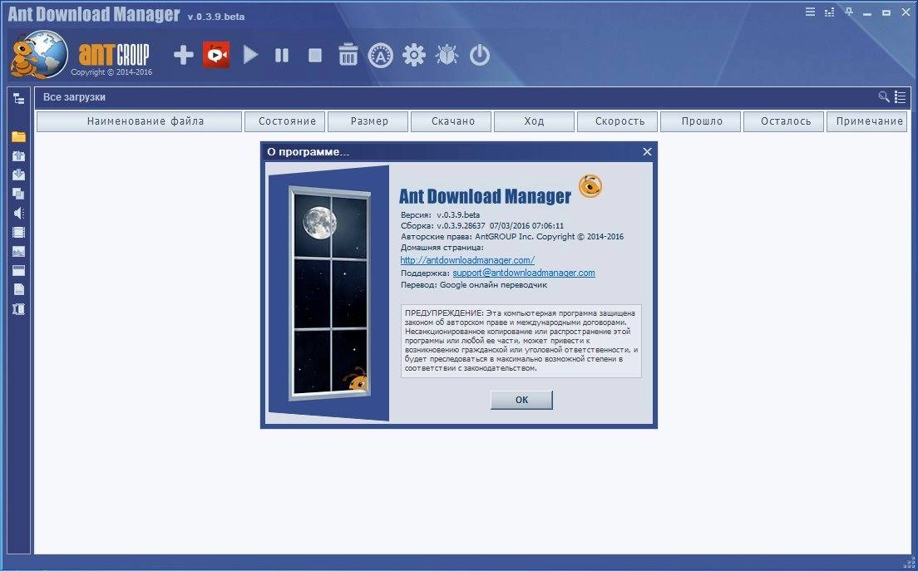This screenshot has width=918, height=571.
Task: Start downloads with the play icon
Action: pos(250,56)
